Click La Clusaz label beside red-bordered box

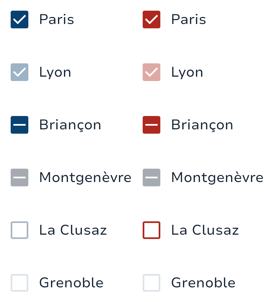(205, 230)
